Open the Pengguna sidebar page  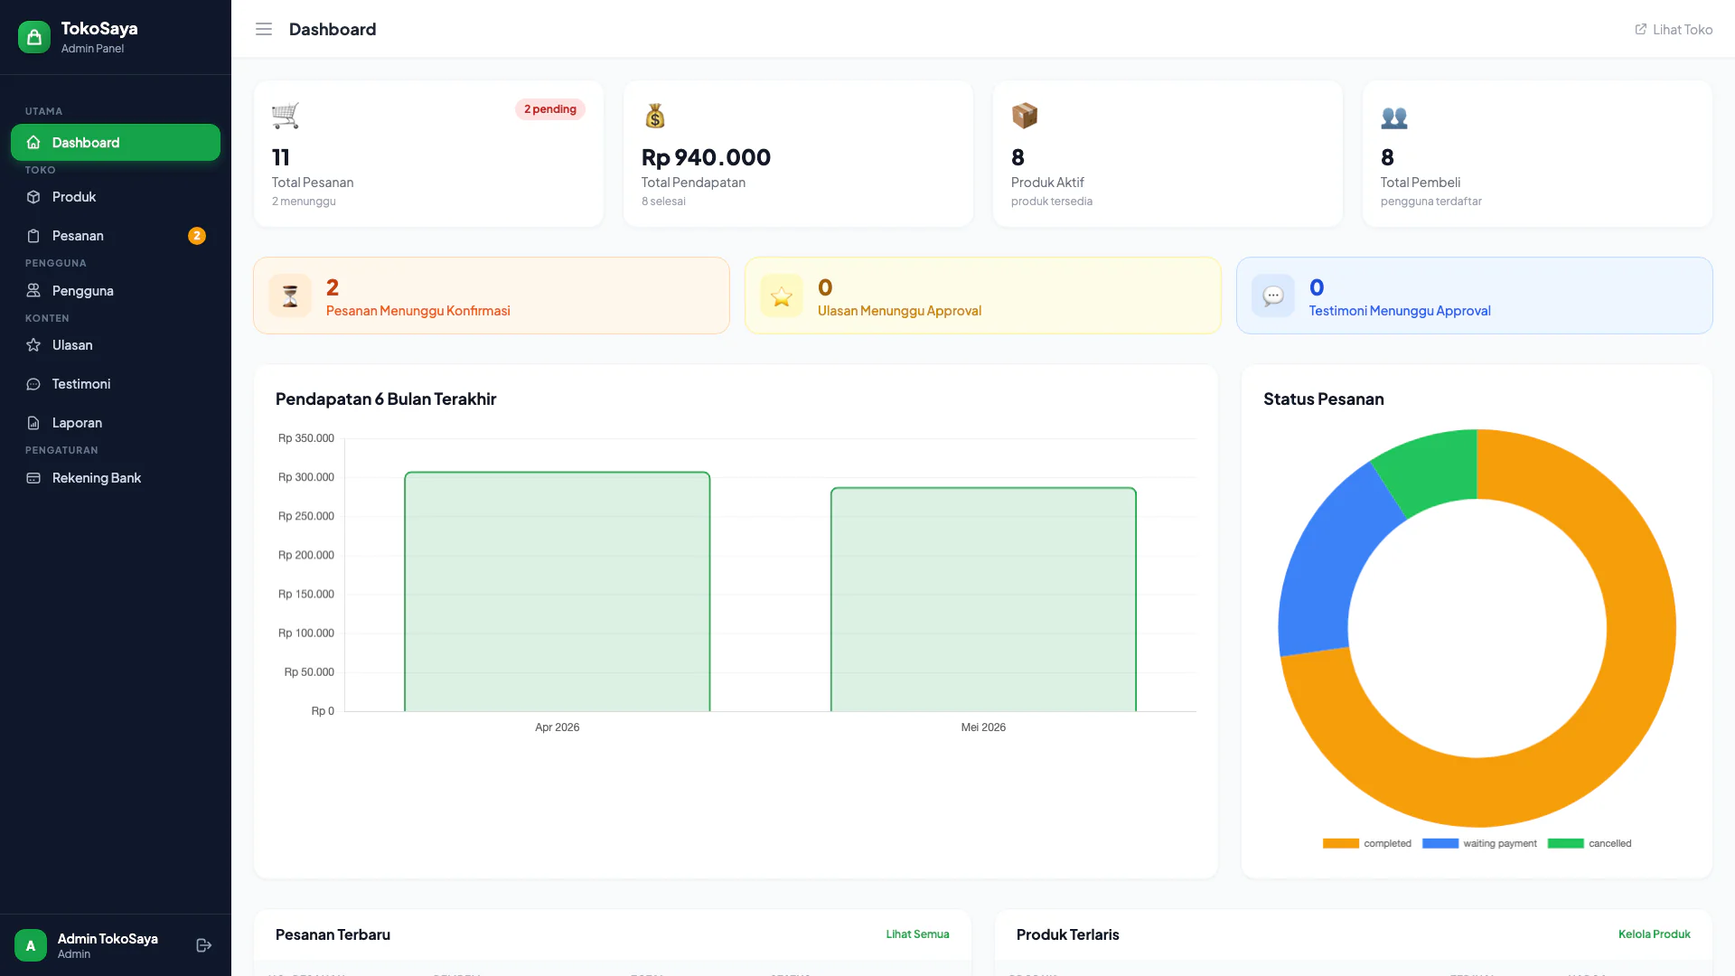116,291
